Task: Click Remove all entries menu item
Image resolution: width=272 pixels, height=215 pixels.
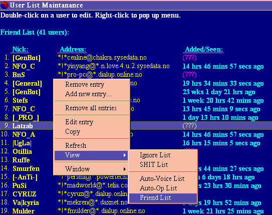Action: [91, 108]
